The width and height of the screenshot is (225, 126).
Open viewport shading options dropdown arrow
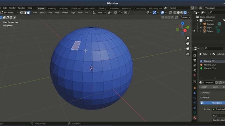coord(188,13)
